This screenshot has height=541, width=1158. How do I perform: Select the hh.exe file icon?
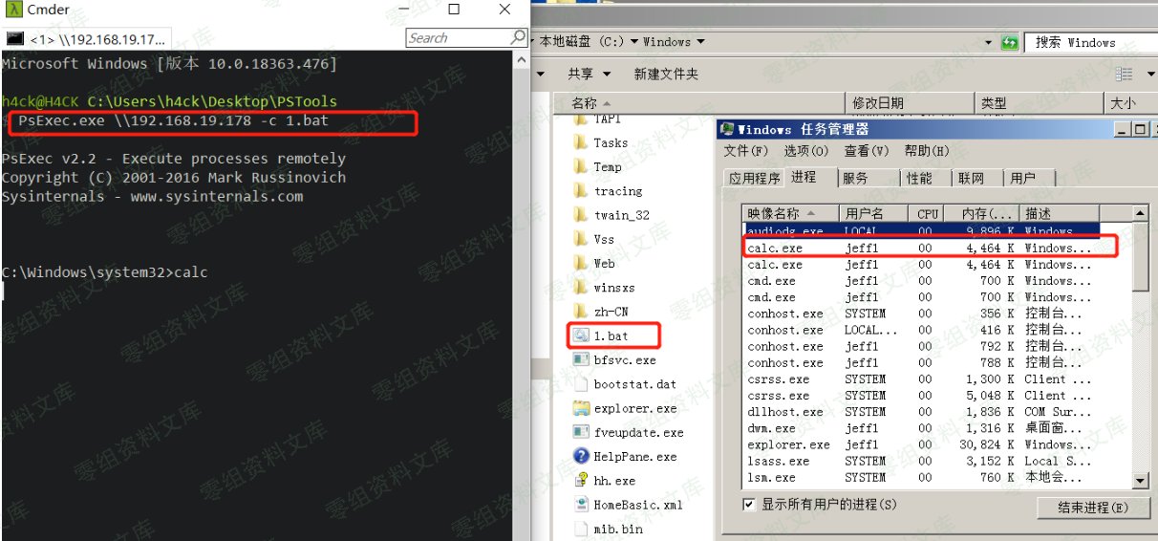(x=581, y=481)
